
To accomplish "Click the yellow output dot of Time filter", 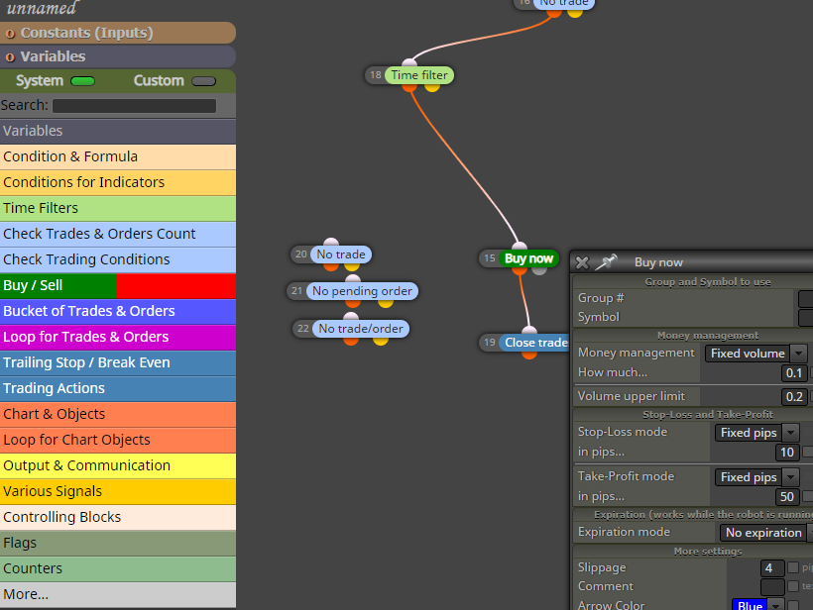I will [x=432, y=87].
